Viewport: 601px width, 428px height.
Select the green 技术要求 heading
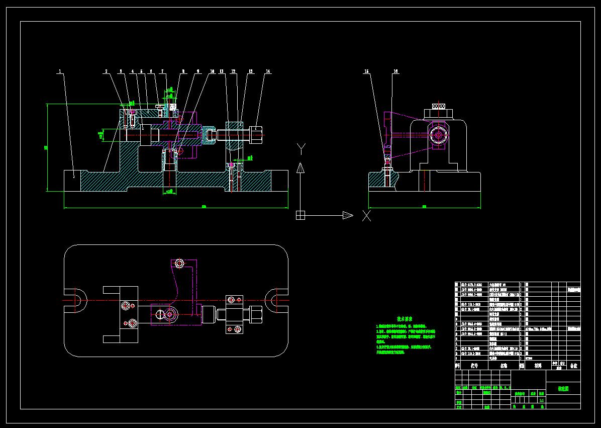[x=405, y=319]
